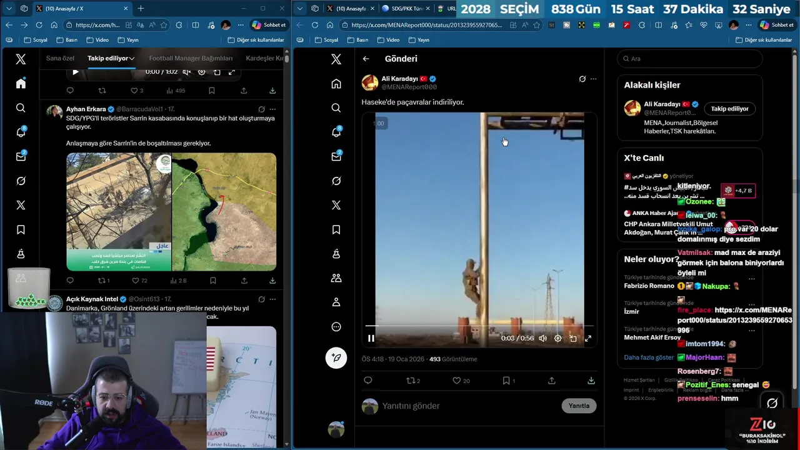The width and height of the screenshot is (800, 450).
Task: Bookmark Ayhan Erkara's post
Action: 212,281
